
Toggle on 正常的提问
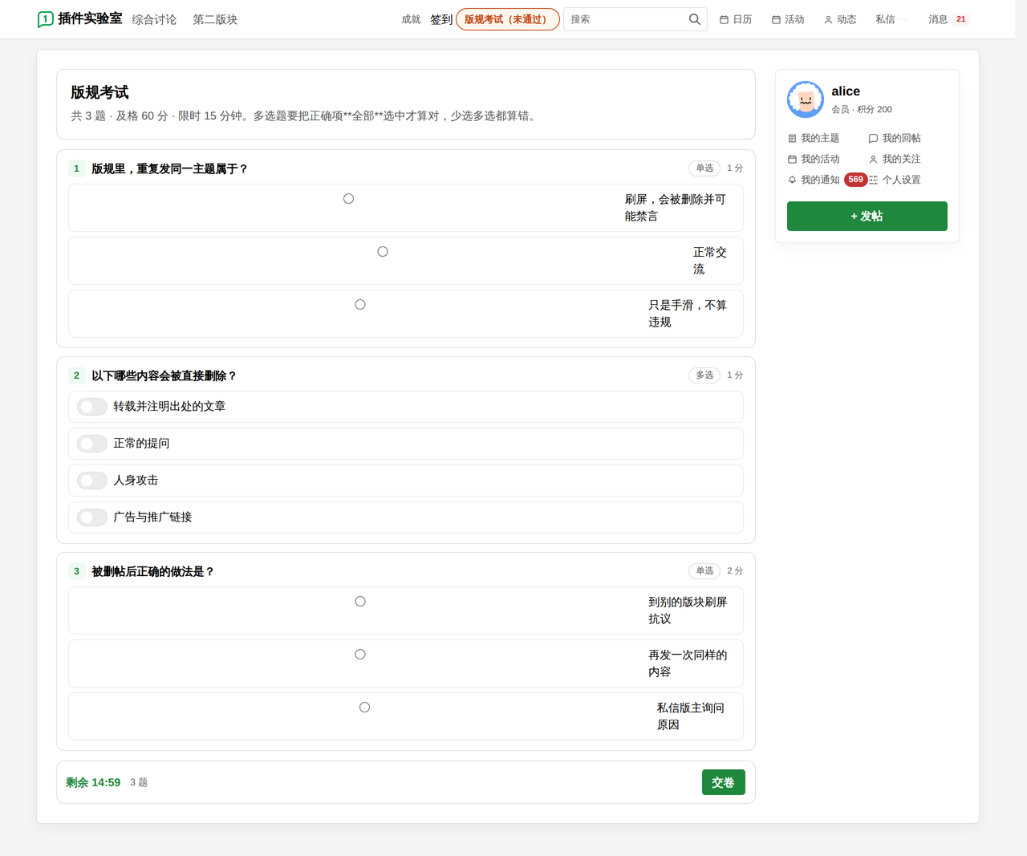click(92, 444)
